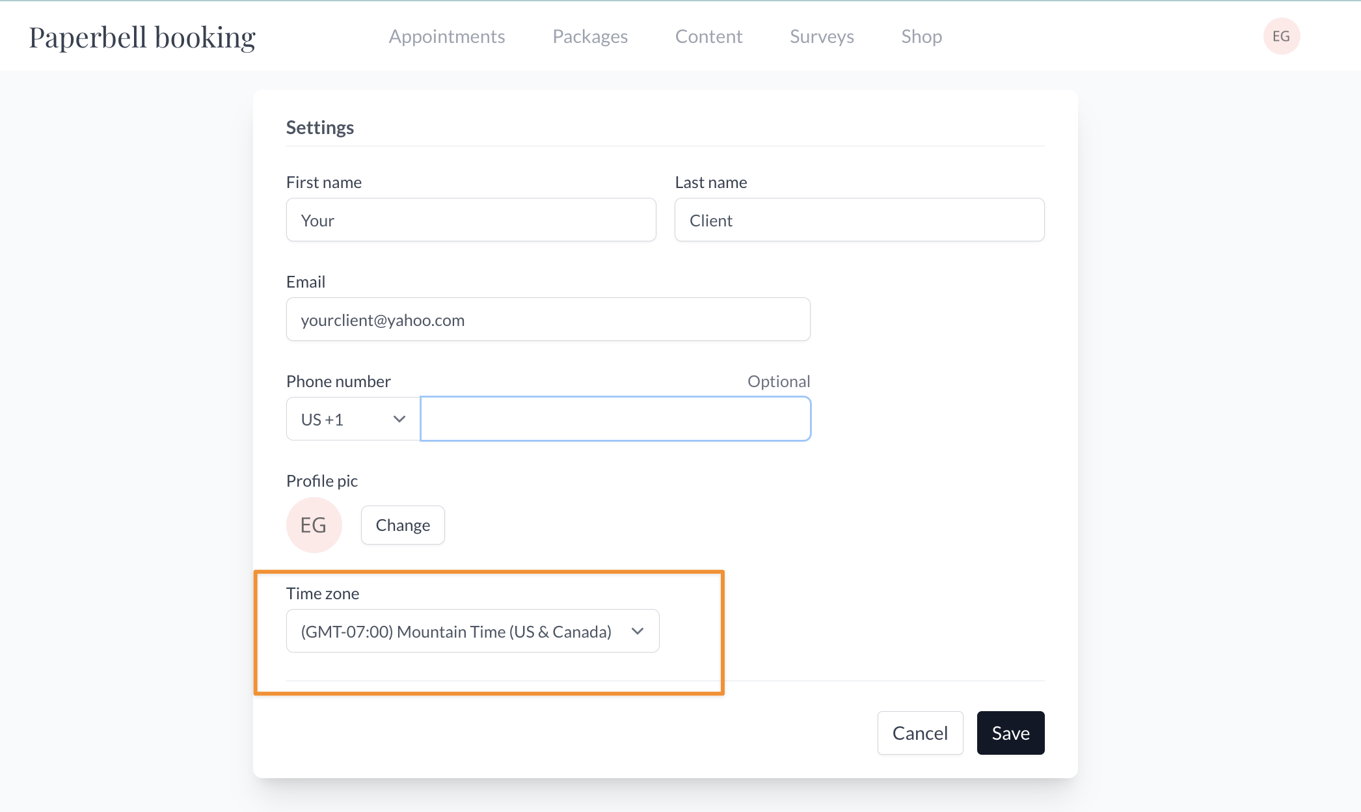Click the Time zone dropdown arrow
1361x812 pixels.
tap(638, 631)
